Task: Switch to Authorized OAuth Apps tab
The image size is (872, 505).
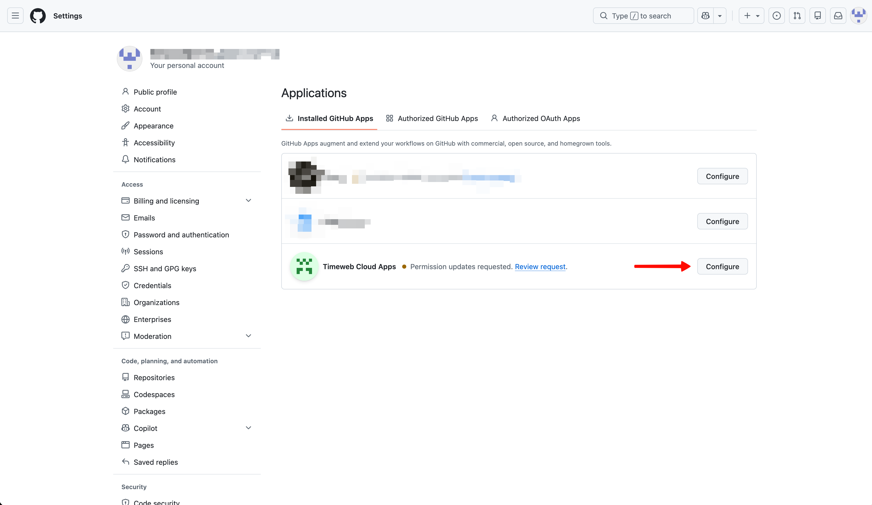Action: pyautogui.click(x=535, y=118)
